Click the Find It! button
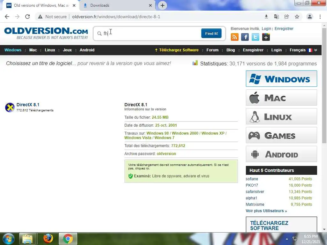Screen dimensions: 327x245 211,33
